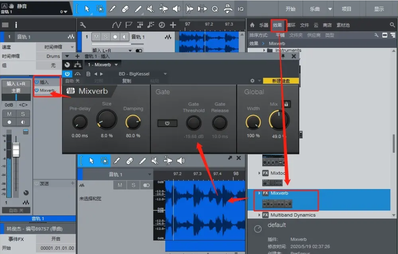Click the add track plus icon
The width and height of the screenshot is (398, 254).
click(x=173, y=25)
